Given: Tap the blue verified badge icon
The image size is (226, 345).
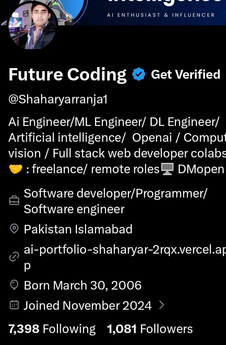Looking at the screenshot, I should pos(139,75).
